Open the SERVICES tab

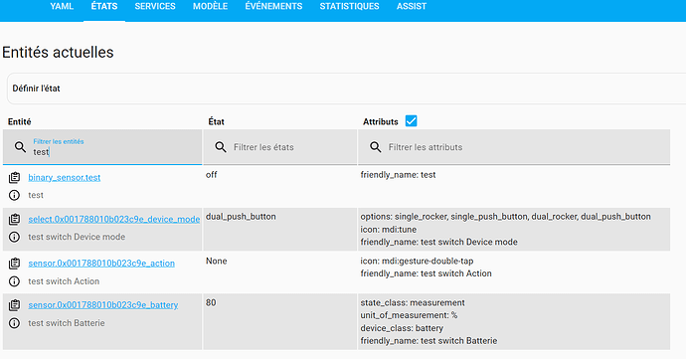(x=155, y=7)
